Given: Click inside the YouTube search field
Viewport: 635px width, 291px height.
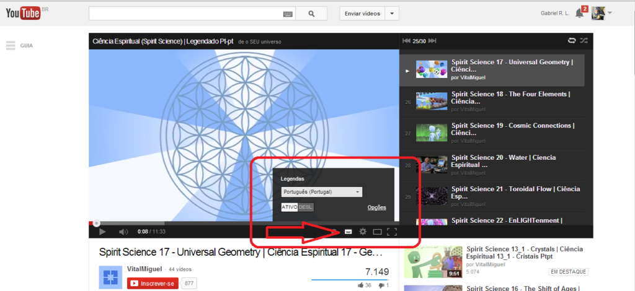Looking at the screenshot, I should coord(186,14).
